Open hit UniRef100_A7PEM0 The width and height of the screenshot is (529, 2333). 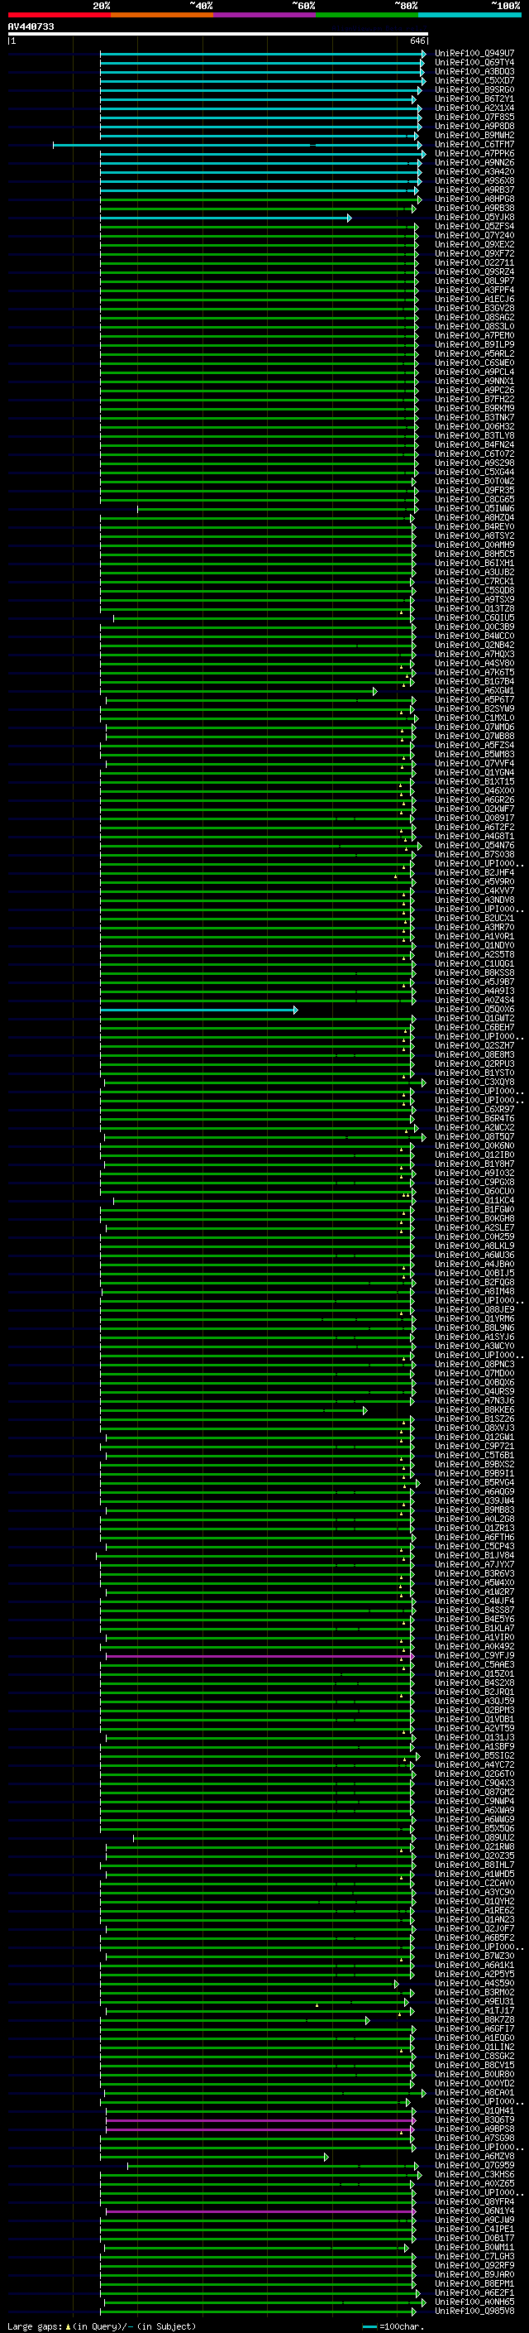click(x=474, y=336)
